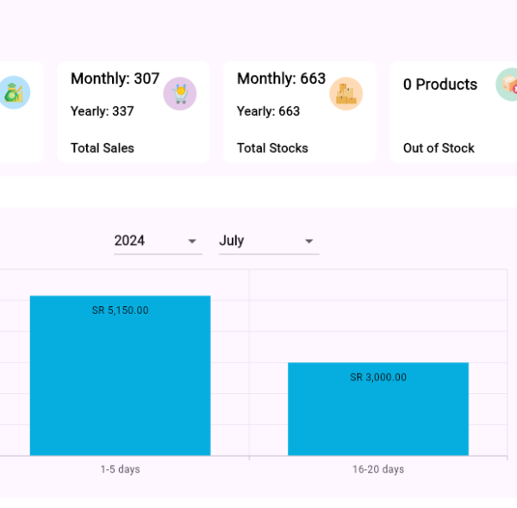The image size is (517, 508).
Task: Click the 16-20 days axis label
Action: [377, 469]
